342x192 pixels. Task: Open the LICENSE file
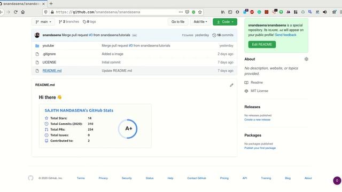49,62
